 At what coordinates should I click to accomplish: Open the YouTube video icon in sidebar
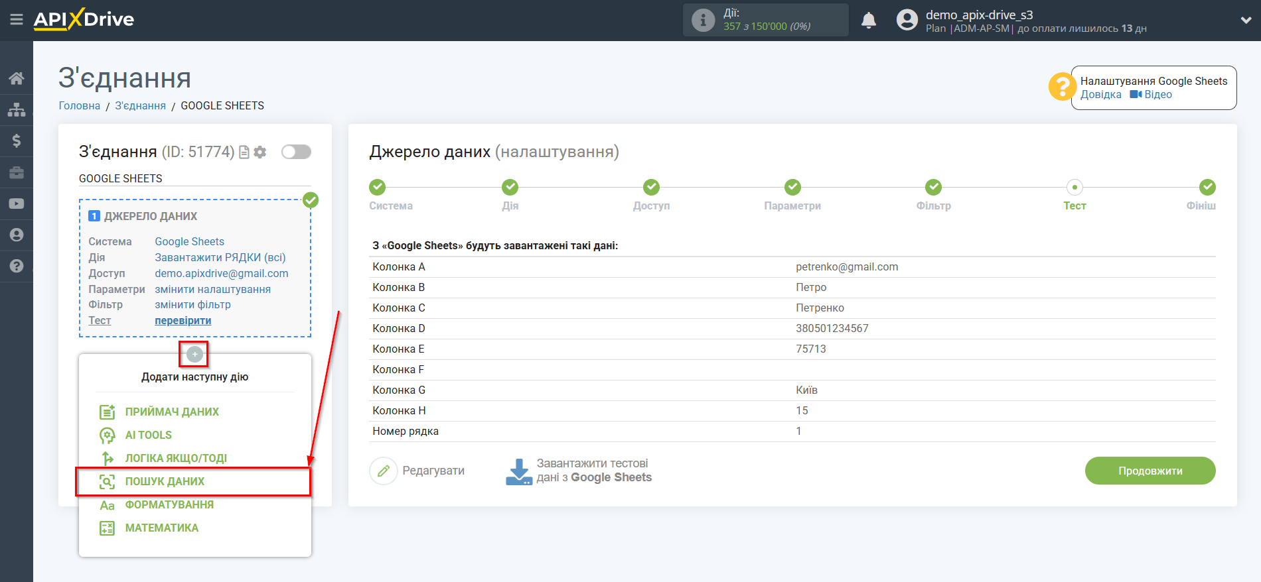point(17,204)
